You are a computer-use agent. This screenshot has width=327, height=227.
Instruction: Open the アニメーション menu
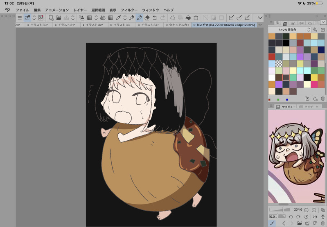57,10
